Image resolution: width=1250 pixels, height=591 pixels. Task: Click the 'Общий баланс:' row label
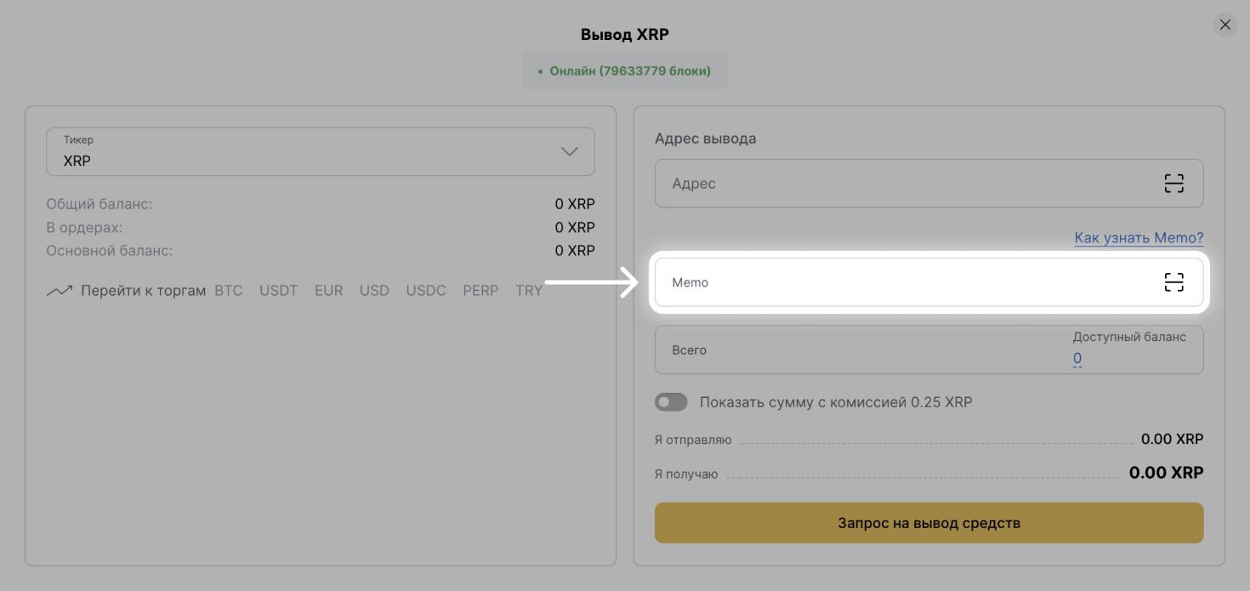coord(99,204)
